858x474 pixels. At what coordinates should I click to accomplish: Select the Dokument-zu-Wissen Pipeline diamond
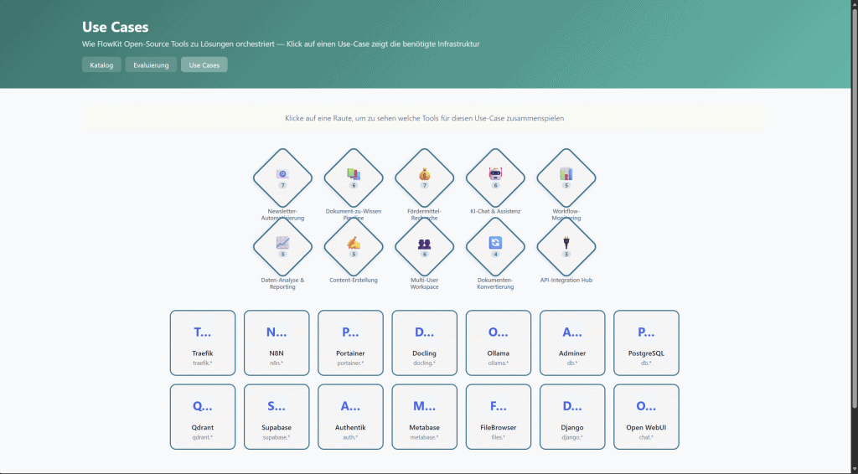pos(354,174)
